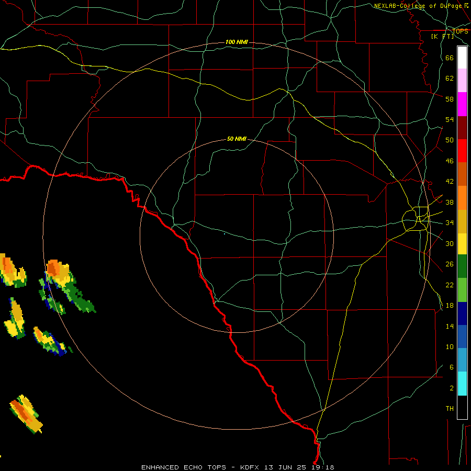The height and width of the screenshot is (471, 471).
Task: Select the bright orange legend swatch
Action: [462, 198]
